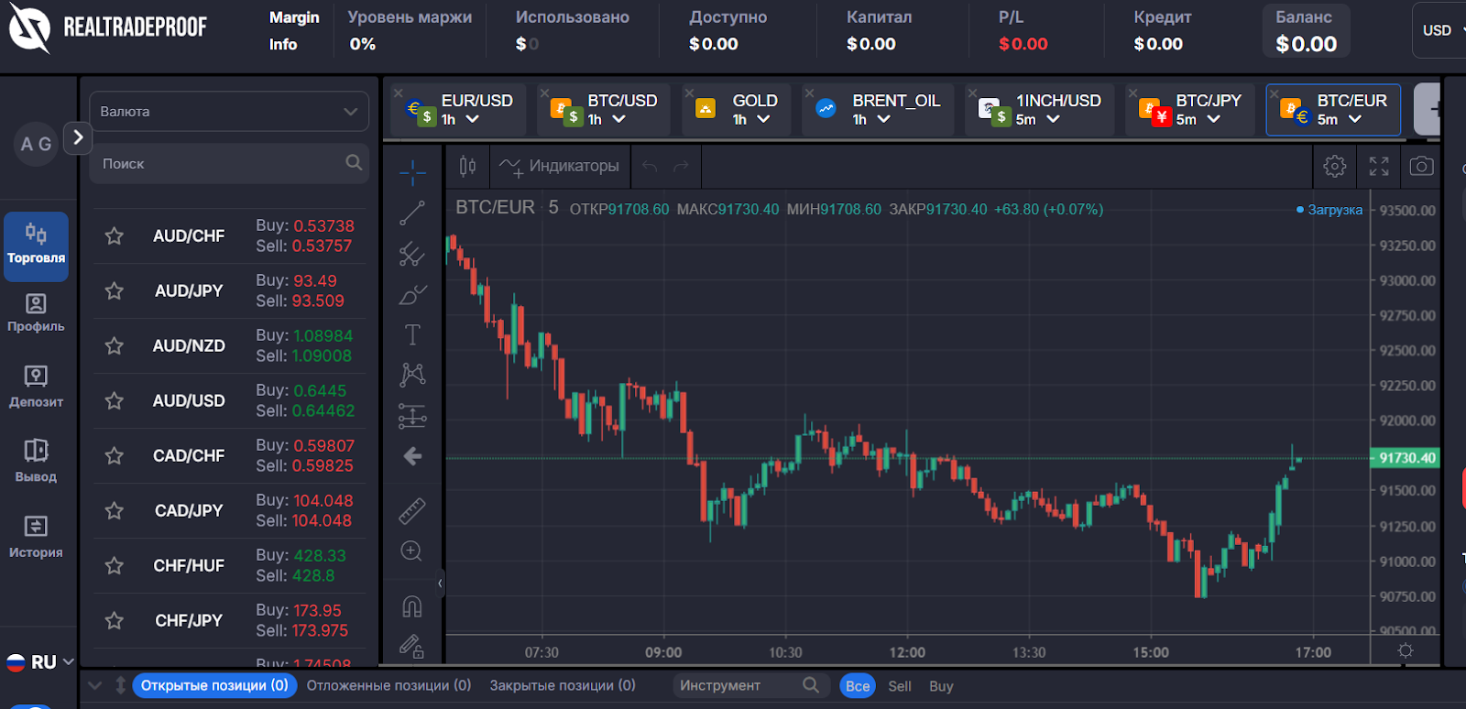
Task: Switch to the Закрытые позиции tab
Action: tap(563, 685)
